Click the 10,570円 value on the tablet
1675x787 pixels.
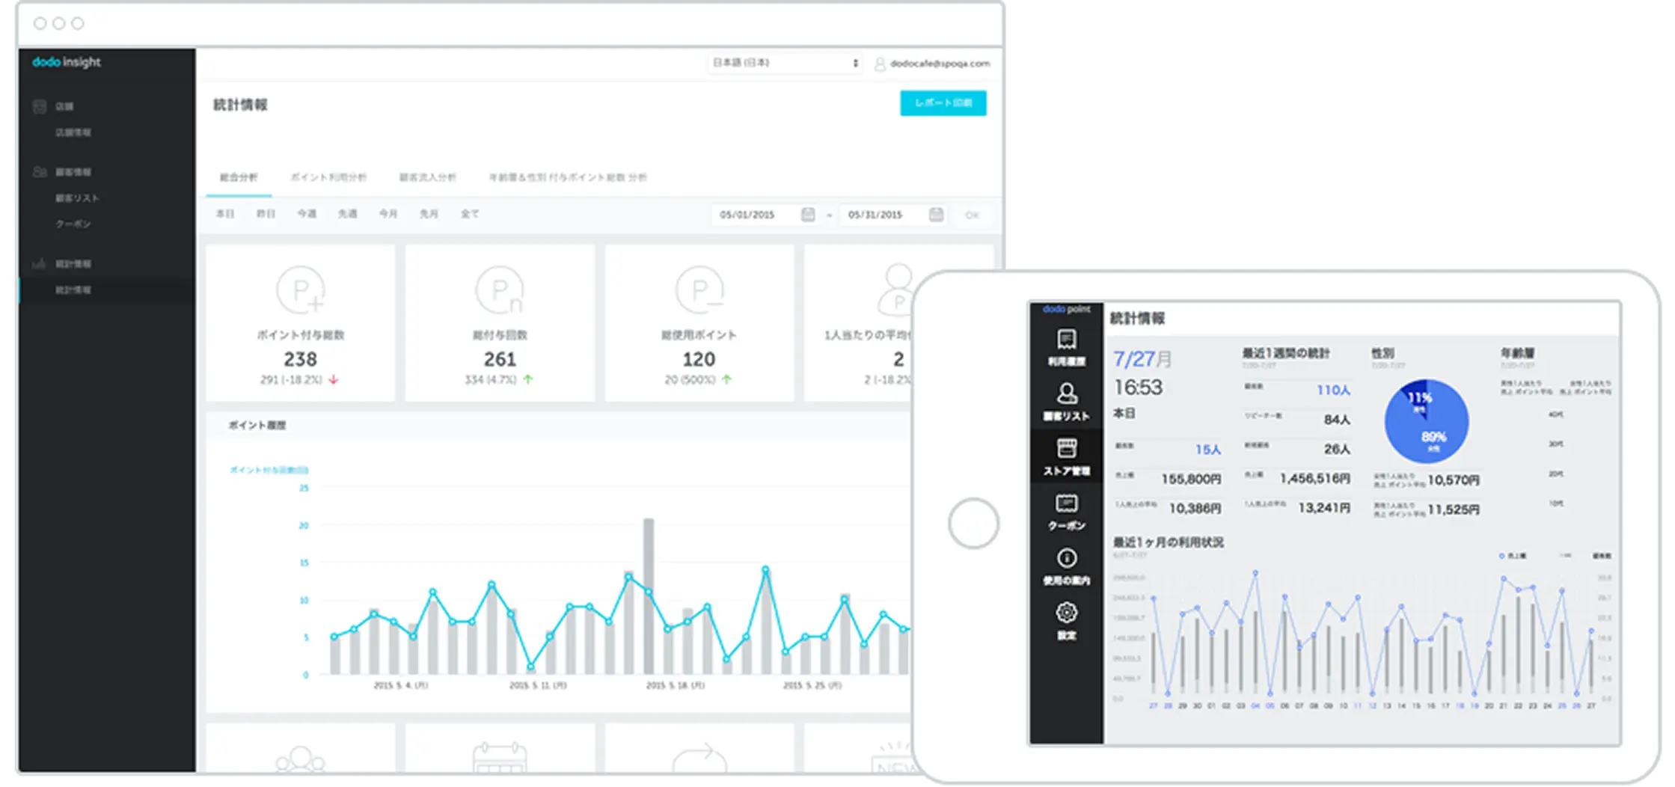[x=1454, y=480]
